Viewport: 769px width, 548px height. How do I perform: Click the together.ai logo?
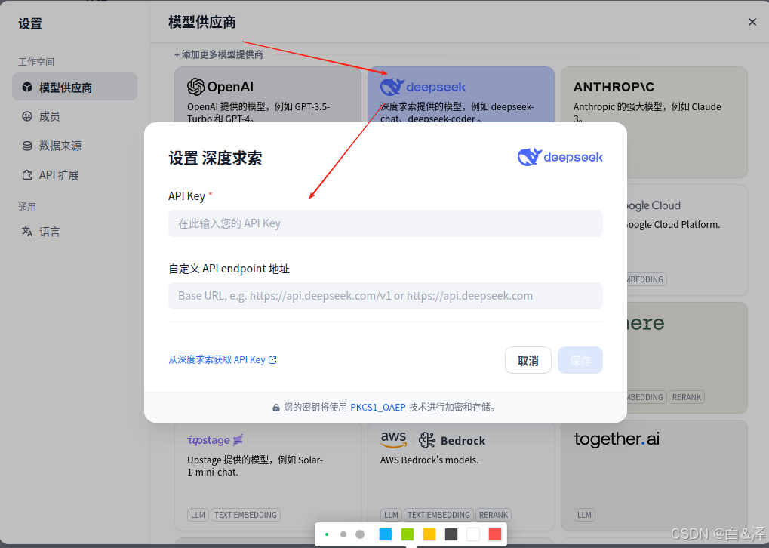click(x=617, y=439)
